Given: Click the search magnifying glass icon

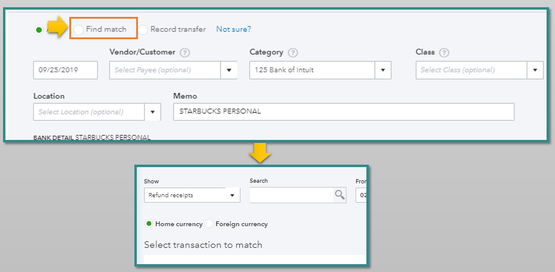Looking at the screenshot, I should click(340, 195).
